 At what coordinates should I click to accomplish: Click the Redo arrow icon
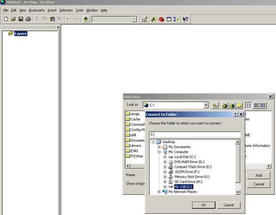click(76, 19)
